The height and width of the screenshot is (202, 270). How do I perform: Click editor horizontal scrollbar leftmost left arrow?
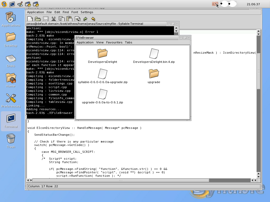click(28, 180)
